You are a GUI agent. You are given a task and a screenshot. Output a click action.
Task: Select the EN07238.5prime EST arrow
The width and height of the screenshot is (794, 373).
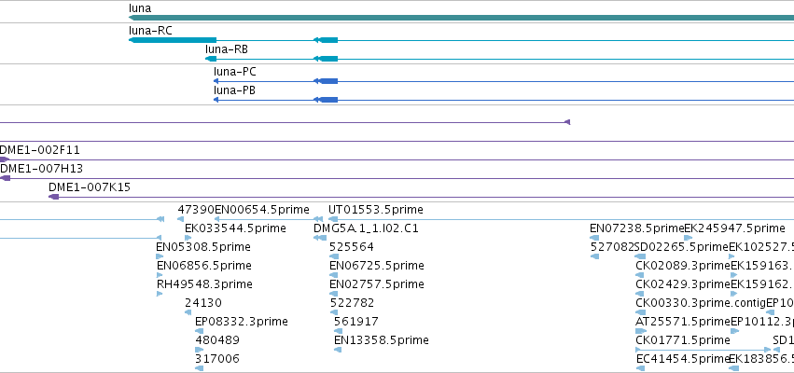(594, 238)
